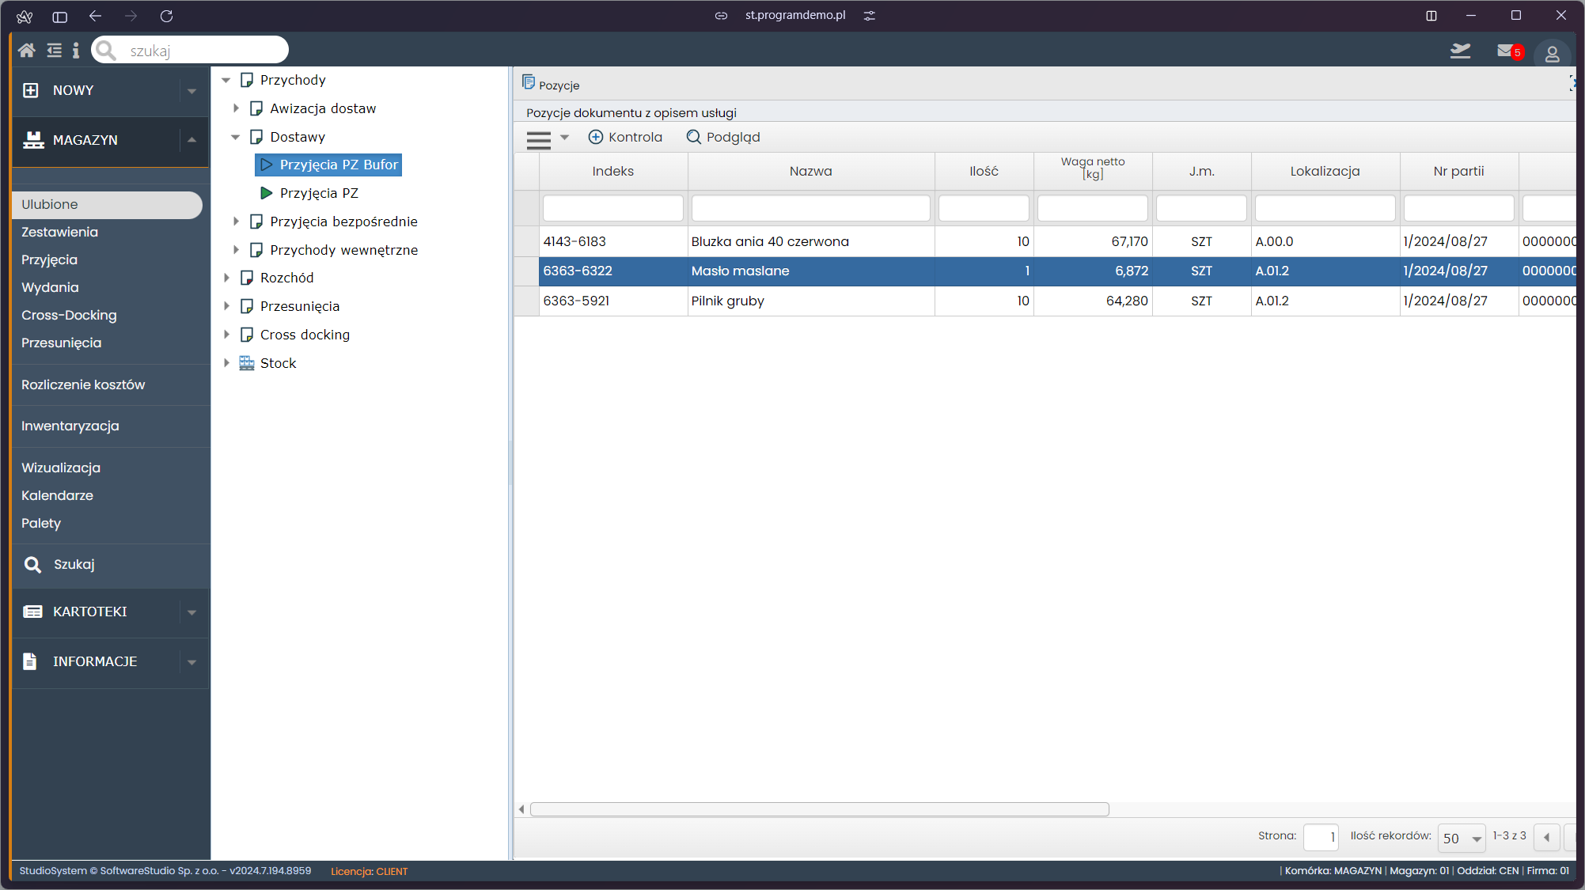This screenshot has height=890, width=1585.
Task: Go to previous page arrow in pager
Action: (1546, 837)
